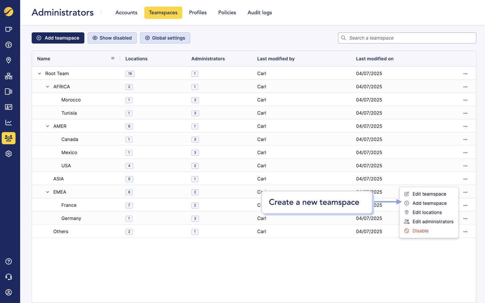Open the support headset icon

pyautogui.click(x=9, y=277)
